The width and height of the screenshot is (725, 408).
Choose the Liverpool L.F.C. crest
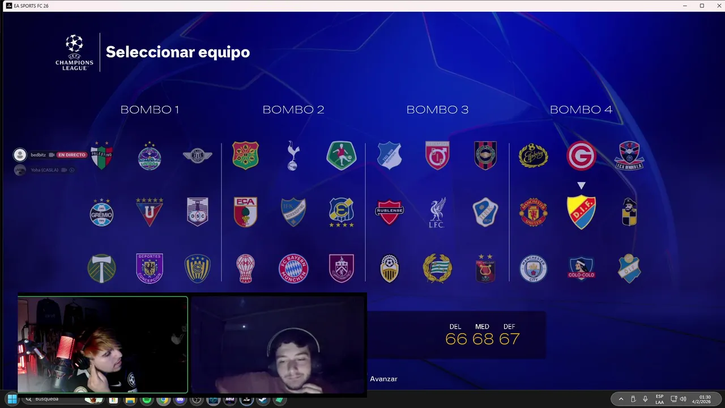click(437, 212)
